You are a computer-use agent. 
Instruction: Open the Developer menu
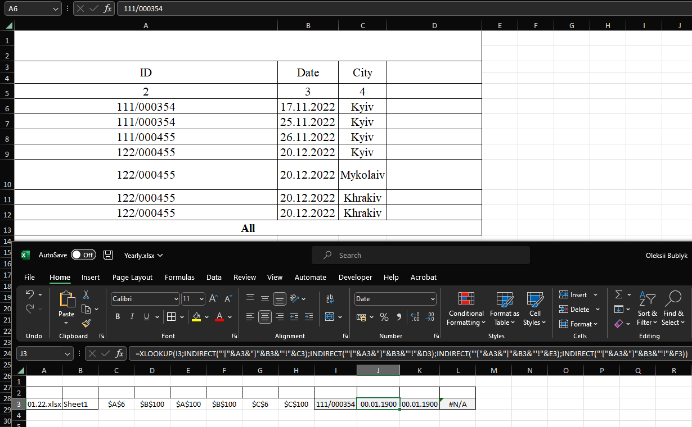pyautogui.click(x=356, y=277)
